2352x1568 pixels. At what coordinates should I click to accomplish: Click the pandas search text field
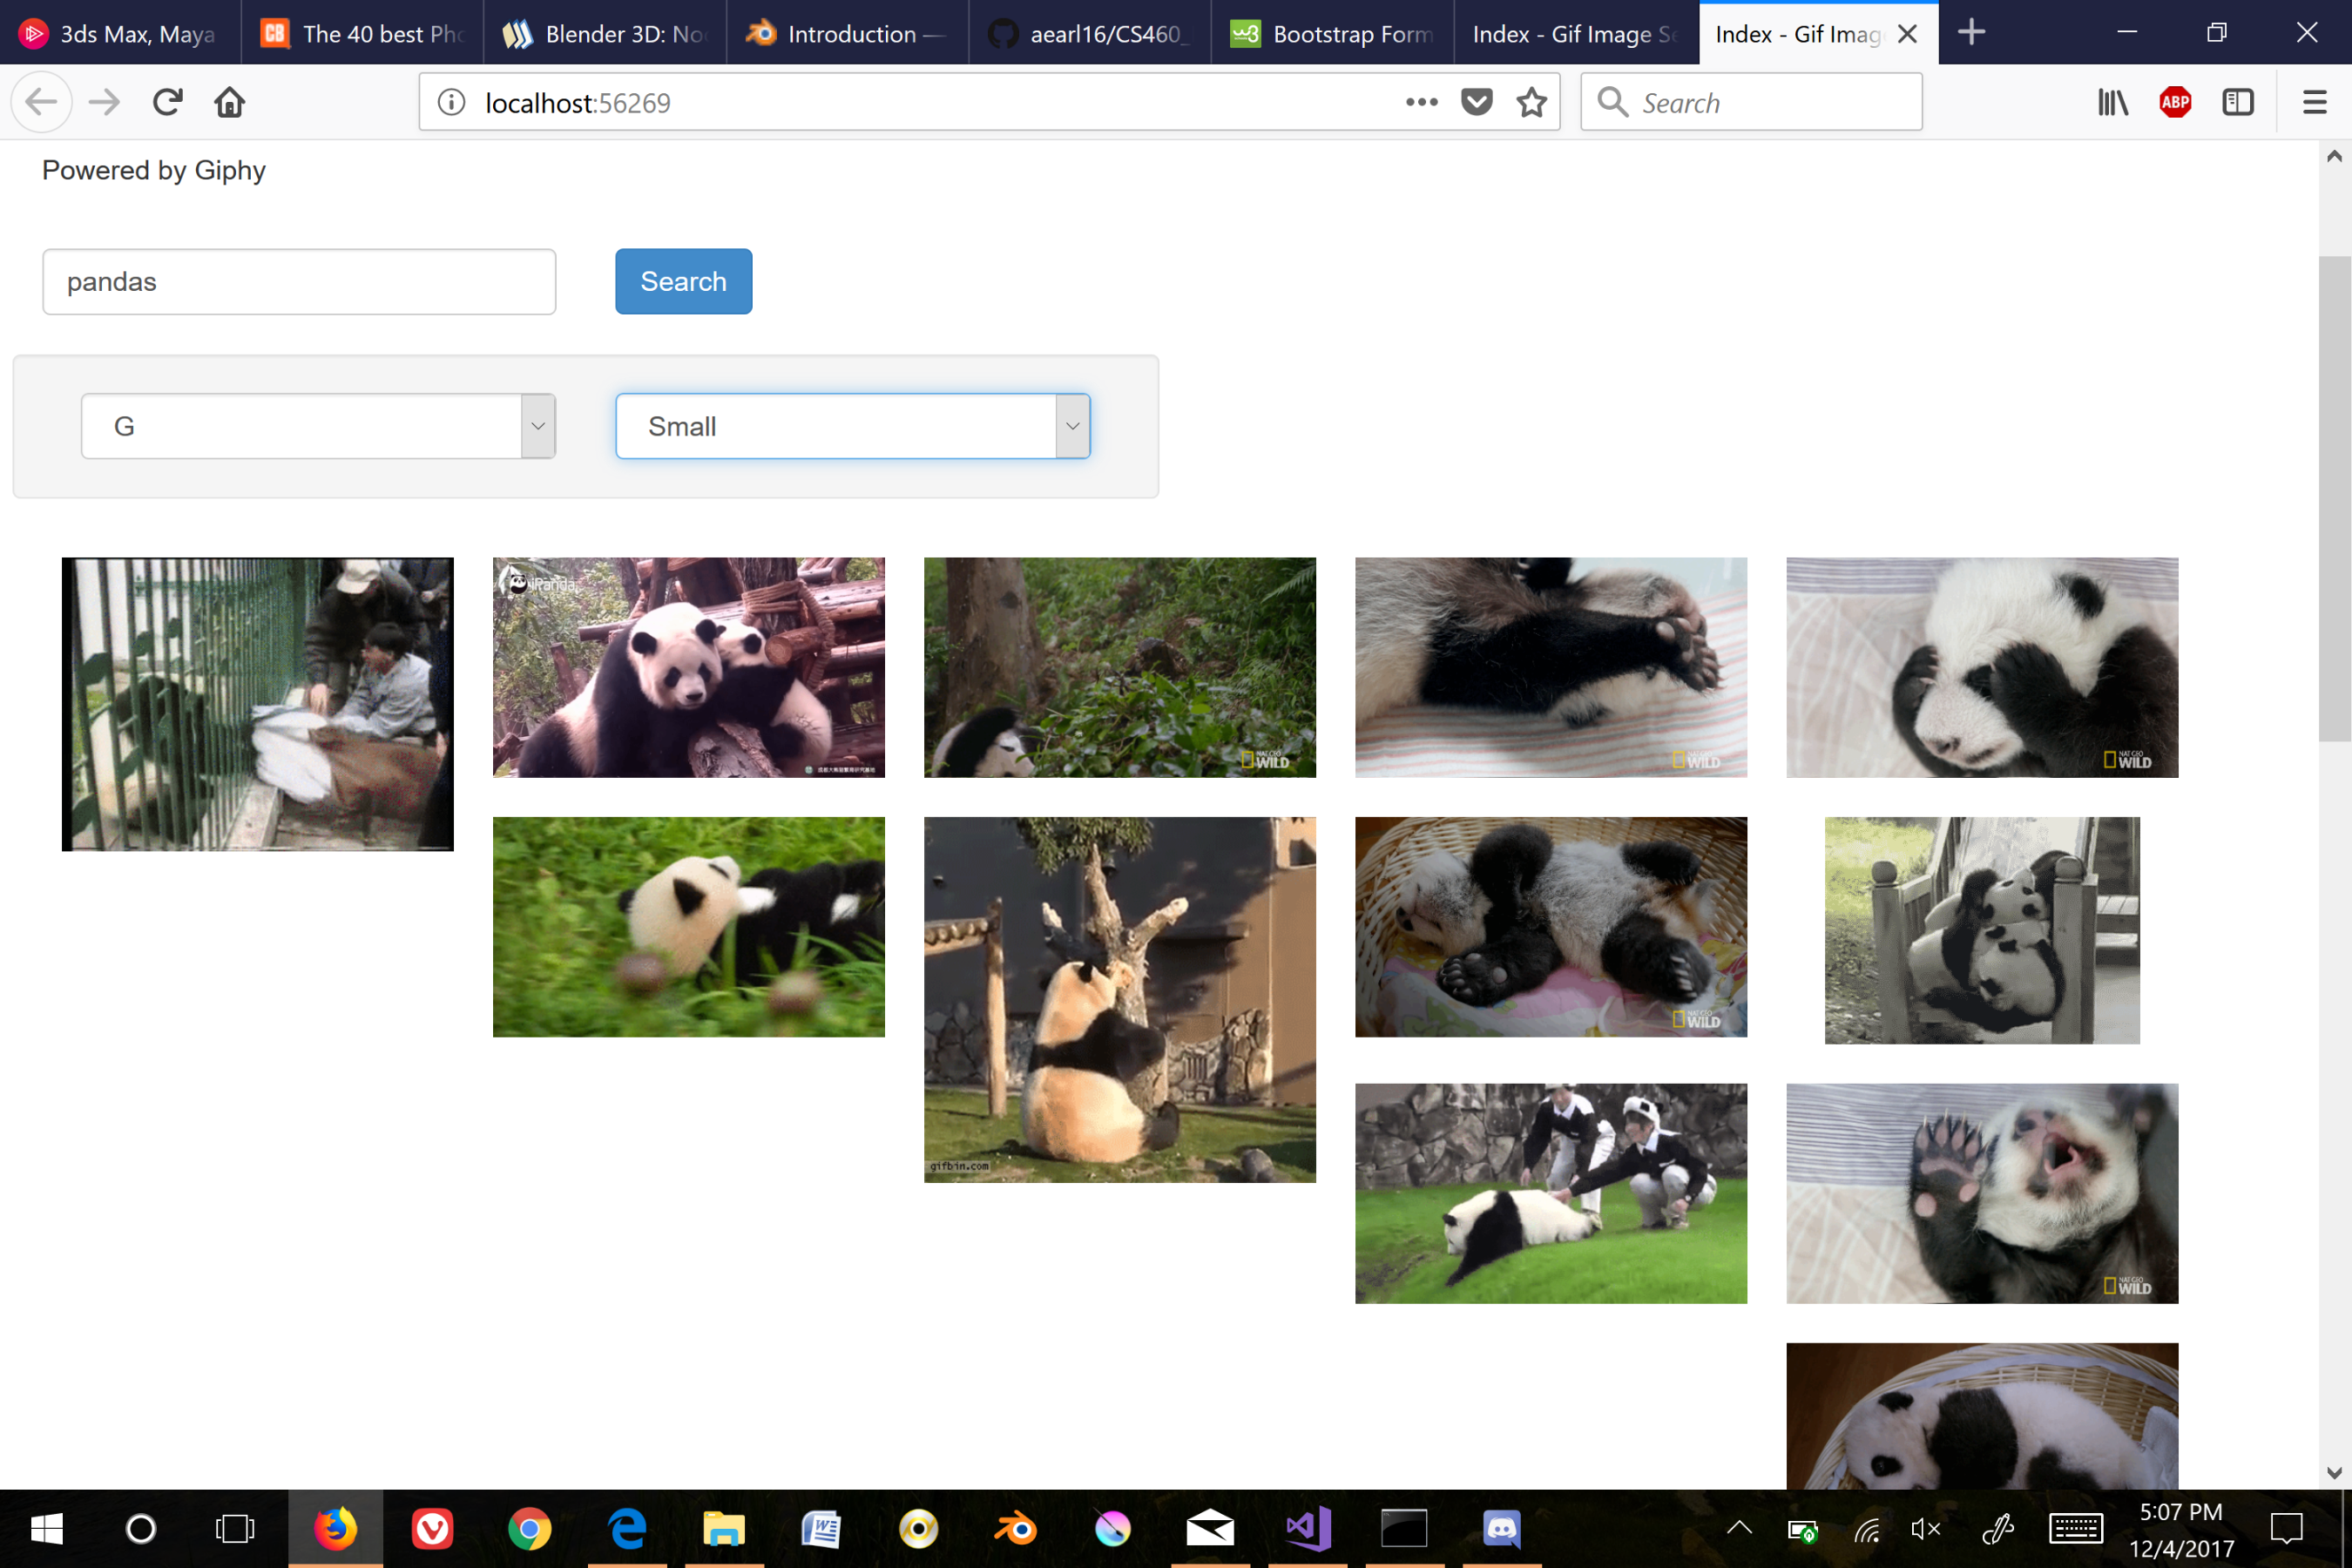point(299,282)
